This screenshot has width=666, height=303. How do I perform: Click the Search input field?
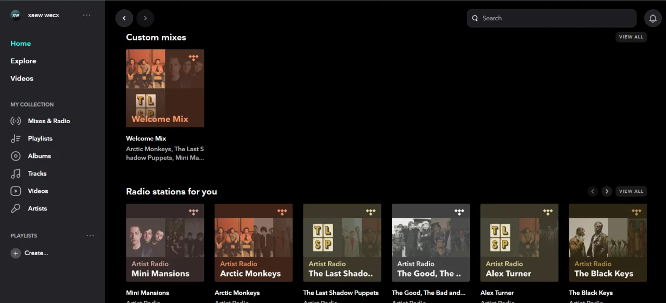click(x=552, y=18)
